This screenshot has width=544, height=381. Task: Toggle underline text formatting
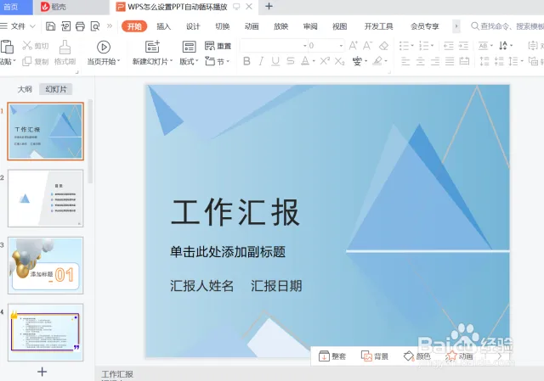point(275,61)
